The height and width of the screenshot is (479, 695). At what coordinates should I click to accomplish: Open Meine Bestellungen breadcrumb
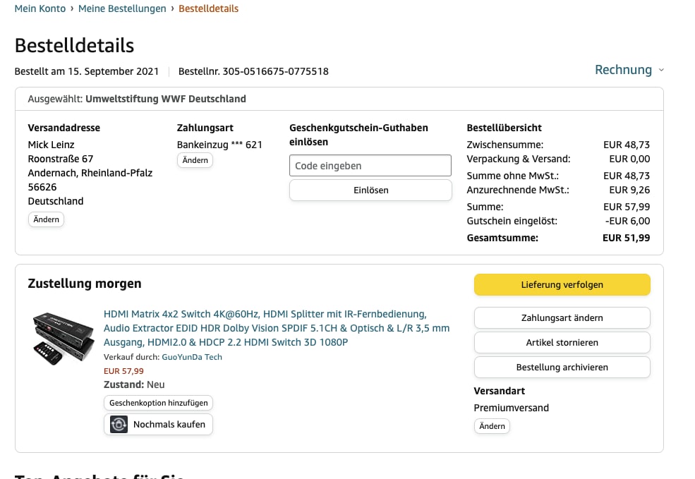(x=122, y=8)
